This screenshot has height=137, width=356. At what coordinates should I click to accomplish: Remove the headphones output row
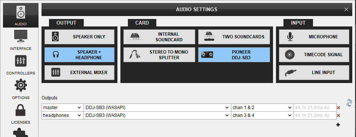[338, 115]
